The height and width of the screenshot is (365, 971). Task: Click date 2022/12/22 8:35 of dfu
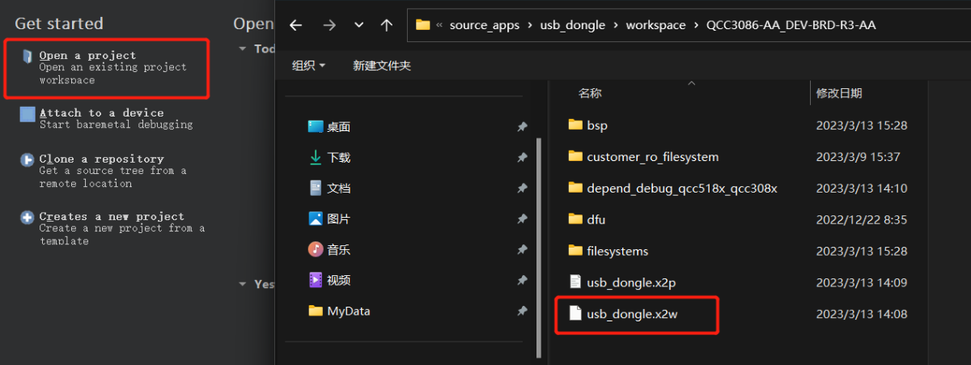pos(861,219)
